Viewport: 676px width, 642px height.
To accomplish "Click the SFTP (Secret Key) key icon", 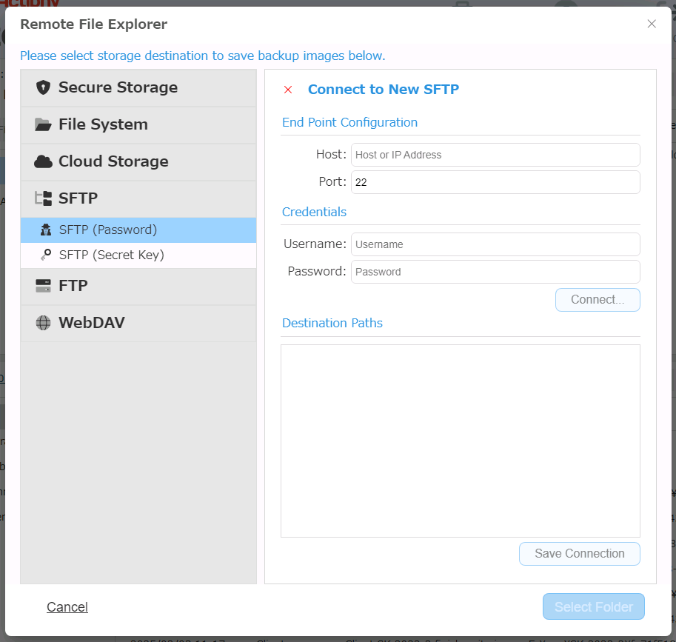I will [46, 255].
